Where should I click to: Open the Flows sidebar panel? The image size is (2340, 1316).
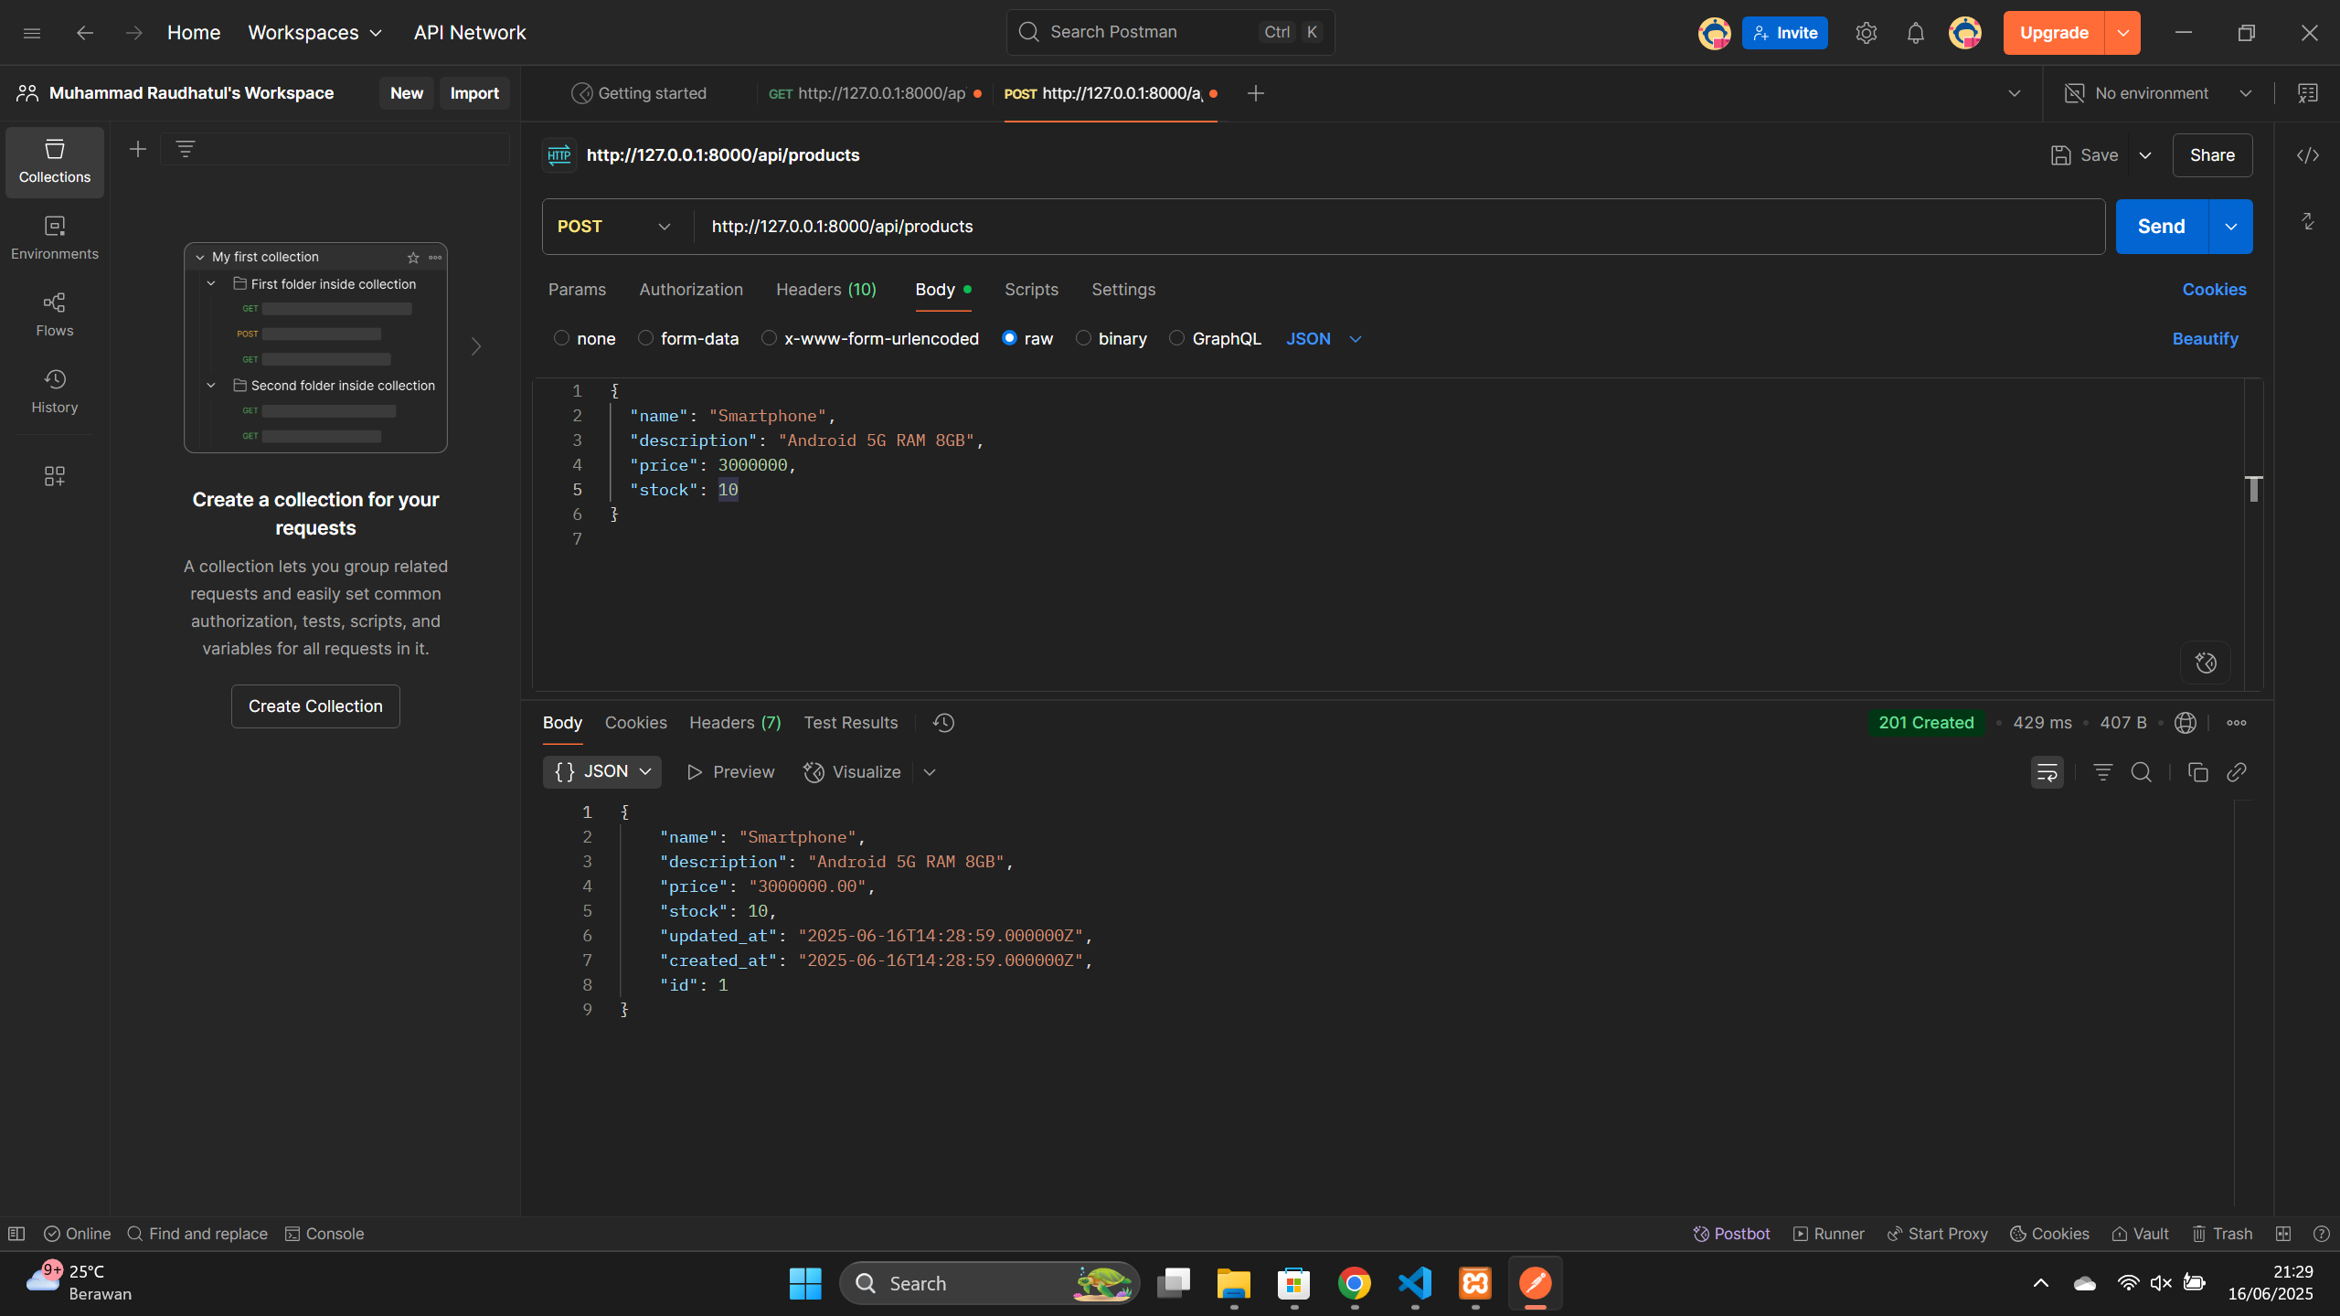click(54, 313)
